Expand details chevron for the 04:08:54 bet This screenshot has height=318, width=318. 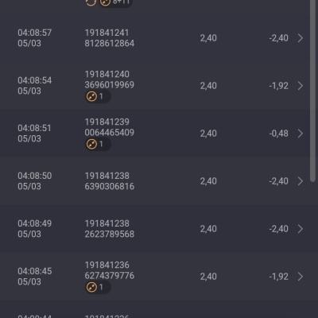[301, 86]
